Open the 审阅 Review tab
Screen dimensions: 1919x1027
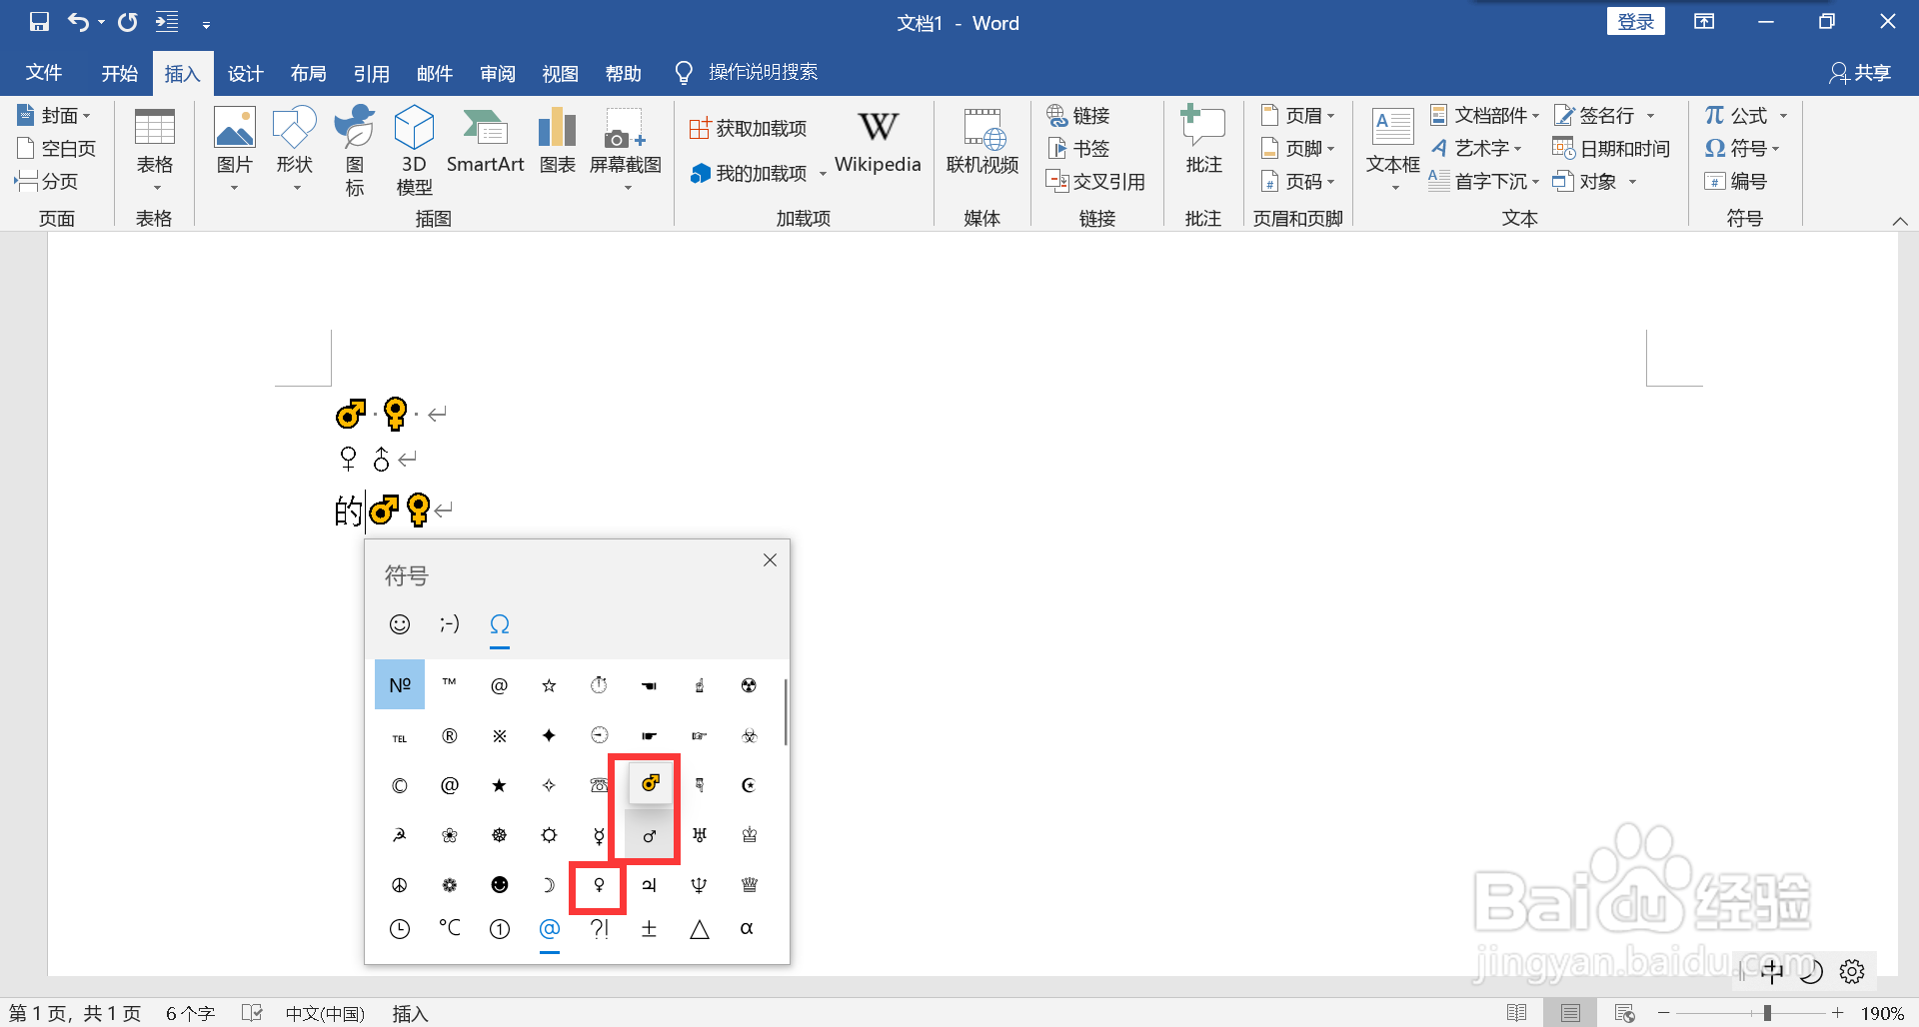(497, 73)
